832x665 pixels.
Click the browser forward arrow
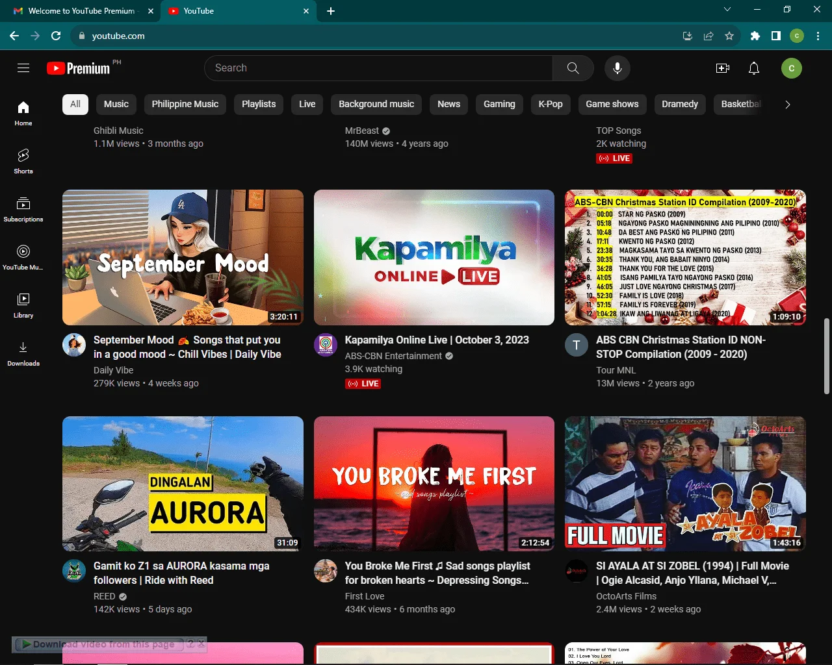tap(35, 36)
